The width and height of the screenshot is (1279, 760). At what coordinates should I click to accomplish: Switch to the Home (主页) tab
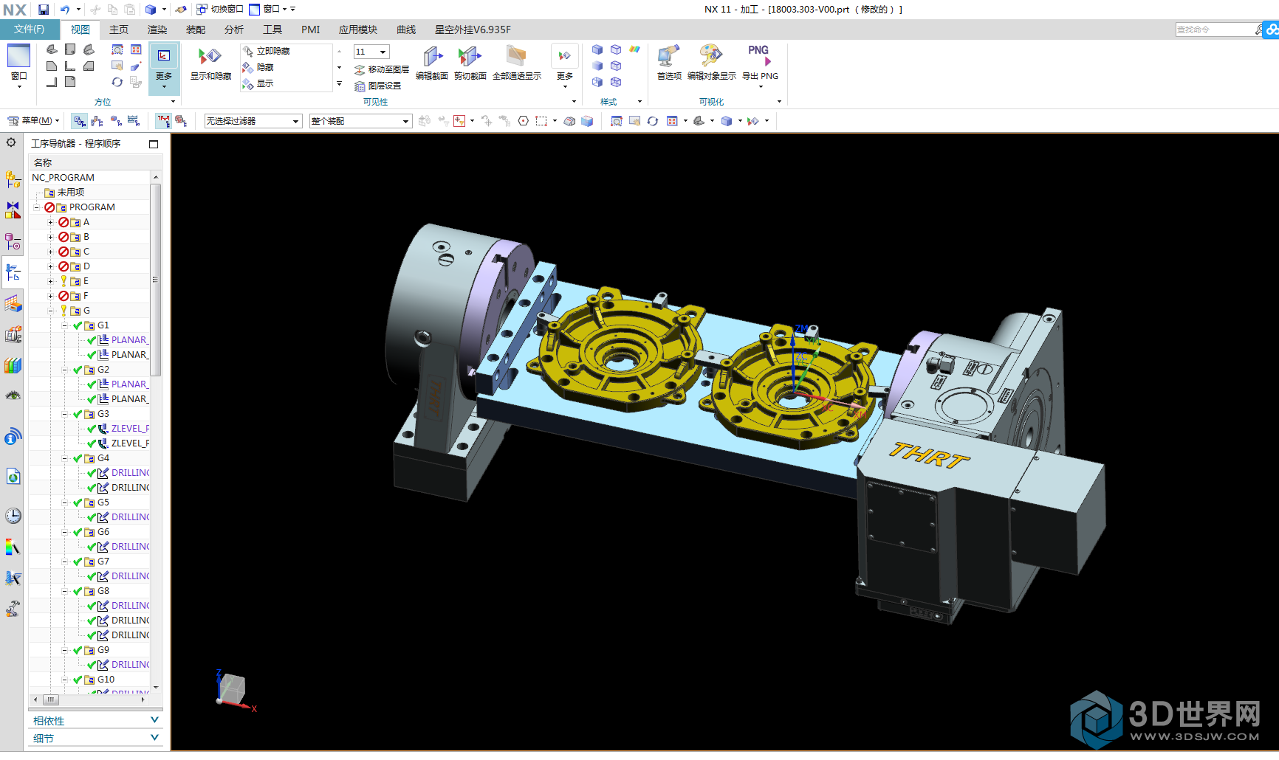[x=118, y=30]
